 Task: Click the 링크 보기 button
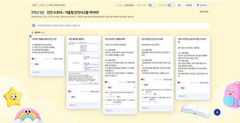click(202, 5)
